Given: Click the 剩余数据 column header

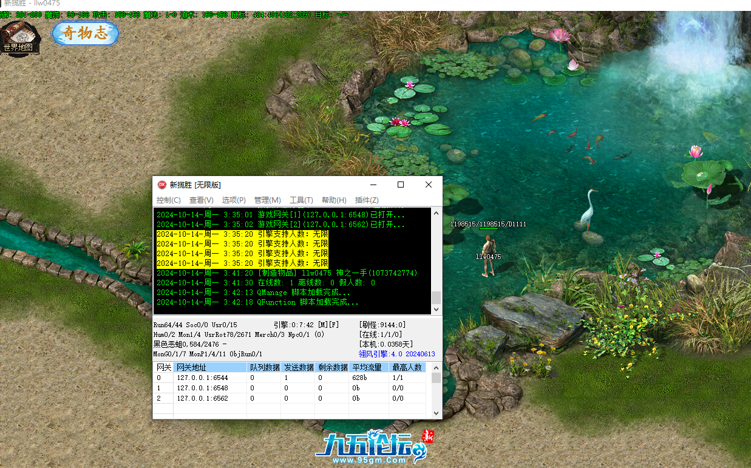Looking at the screenshot, I should [x=332, y=367].
